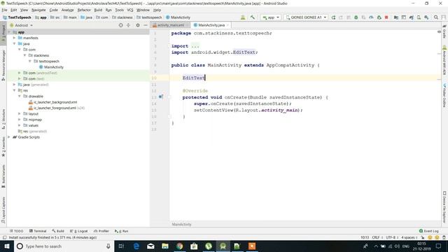Open Microsoft Edge from the taskbar
Viewport: 448px width, 252px height.
tap(136, 246)
